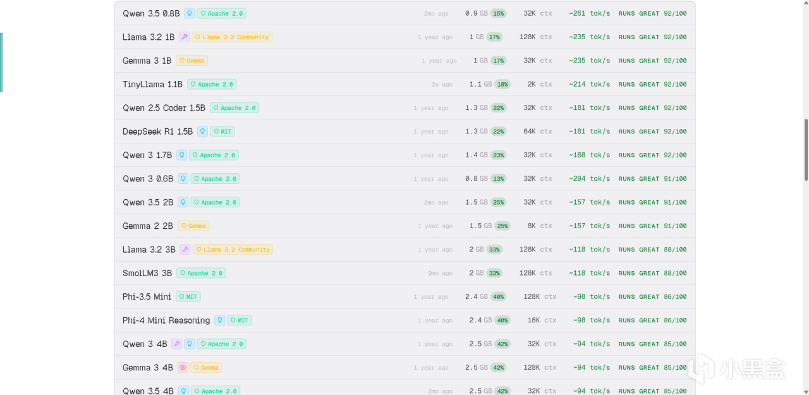809x395 pixels.
Task: Click the 40% memory badge on Phi-3.5 Mini
Action: click(499, 297)
